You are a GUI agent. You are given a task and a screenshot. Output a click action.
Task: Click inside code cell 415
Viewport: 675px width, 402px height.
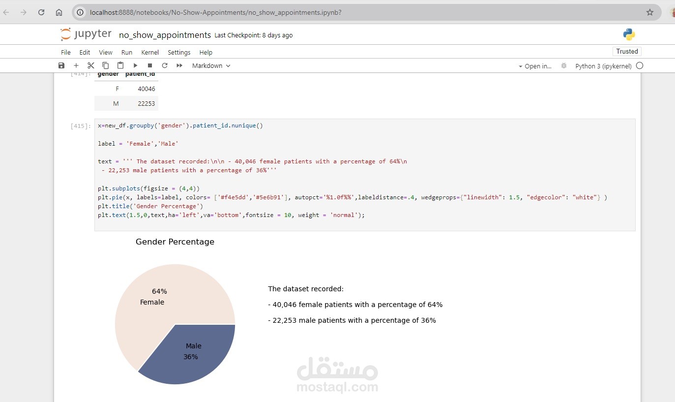[365, 175]
